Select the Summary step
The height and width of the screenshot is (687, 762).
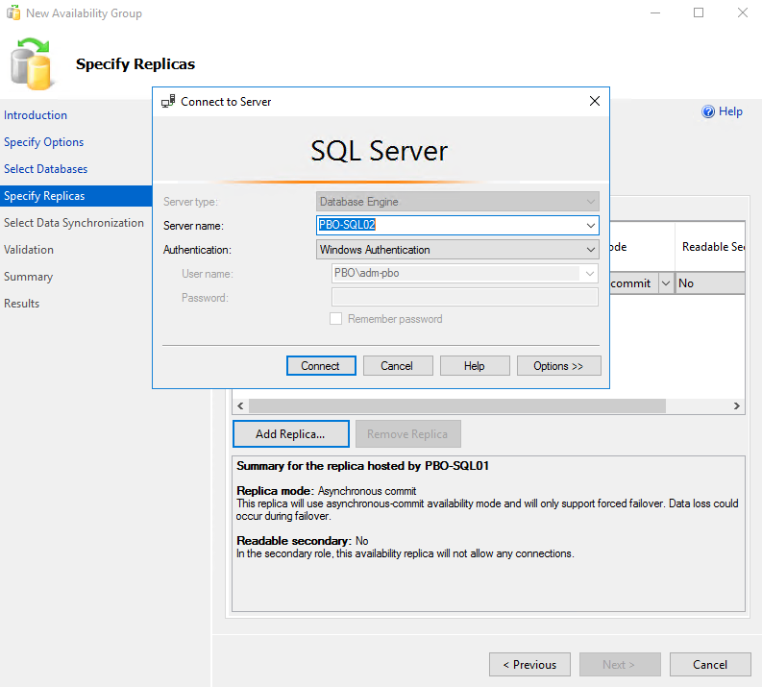(x=28, y=277)
